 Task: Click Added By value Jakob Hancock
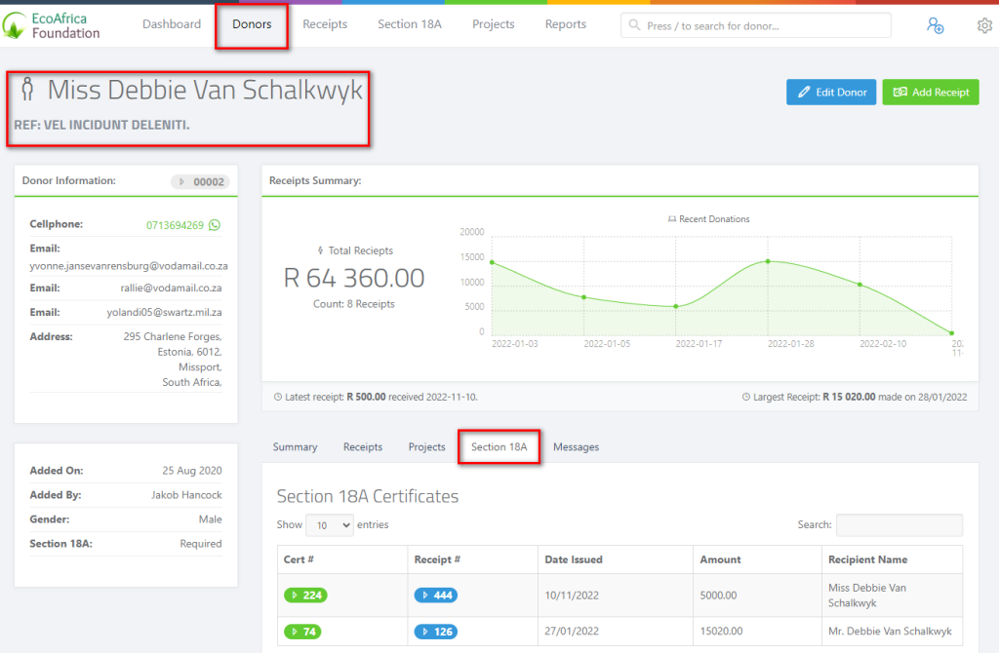click(x=186, y=495)
